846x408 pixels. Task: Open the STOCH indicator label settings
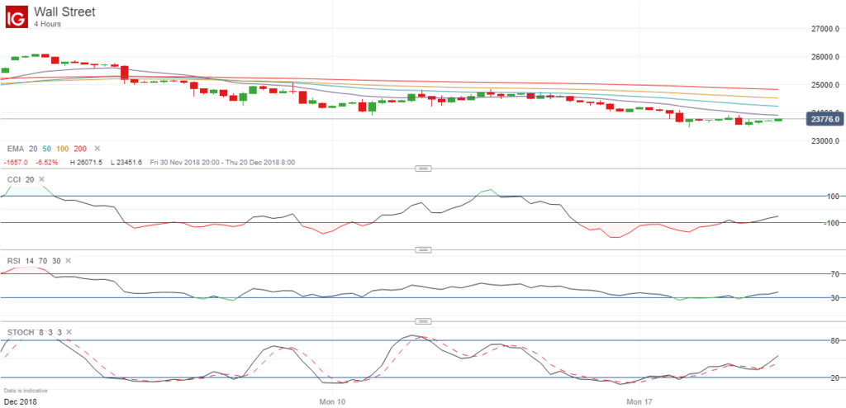tap(19, 332)
